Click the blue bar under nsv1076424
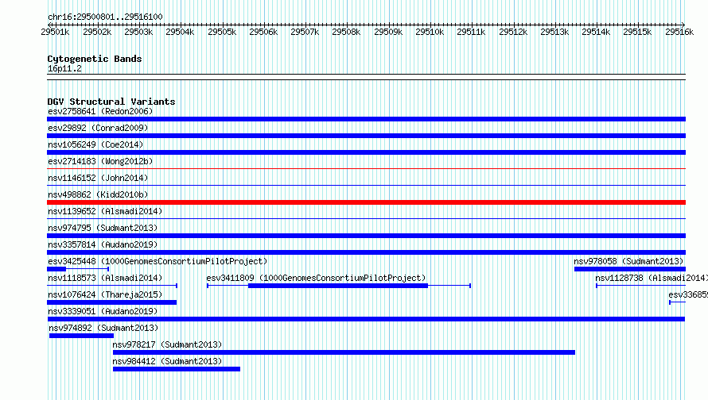Image resolution: width=708 pixels, height=400 pixels. pyautogui.click(x=111, y=302)
